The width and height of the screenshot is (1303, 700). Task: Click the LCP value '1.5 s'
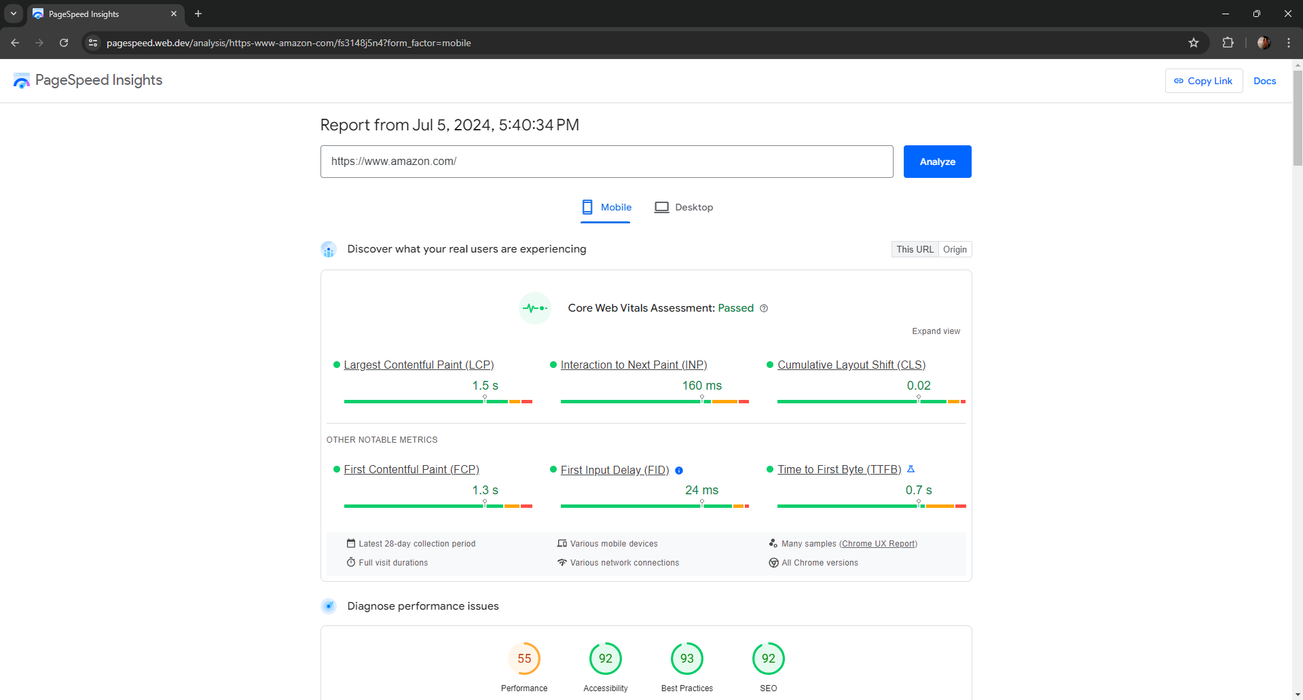[x=485, y=386]
